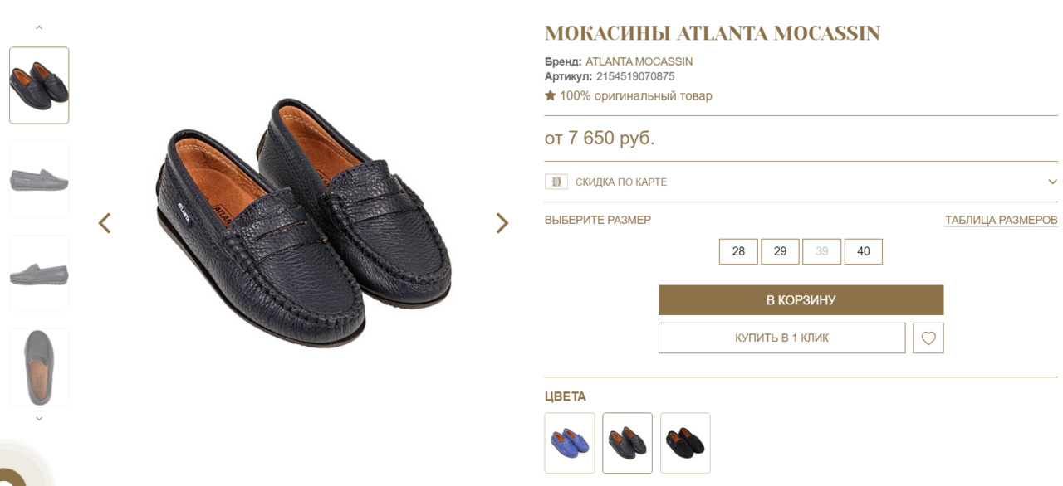
Task: Click the discount card icon
Action: point(556,182)
